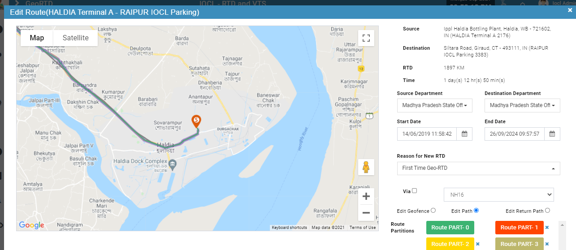
Task: Open Source Department dropdown
Action: coord(434,105)
